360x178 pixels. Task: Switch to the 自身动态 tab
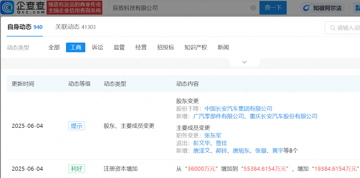point(25,27)
